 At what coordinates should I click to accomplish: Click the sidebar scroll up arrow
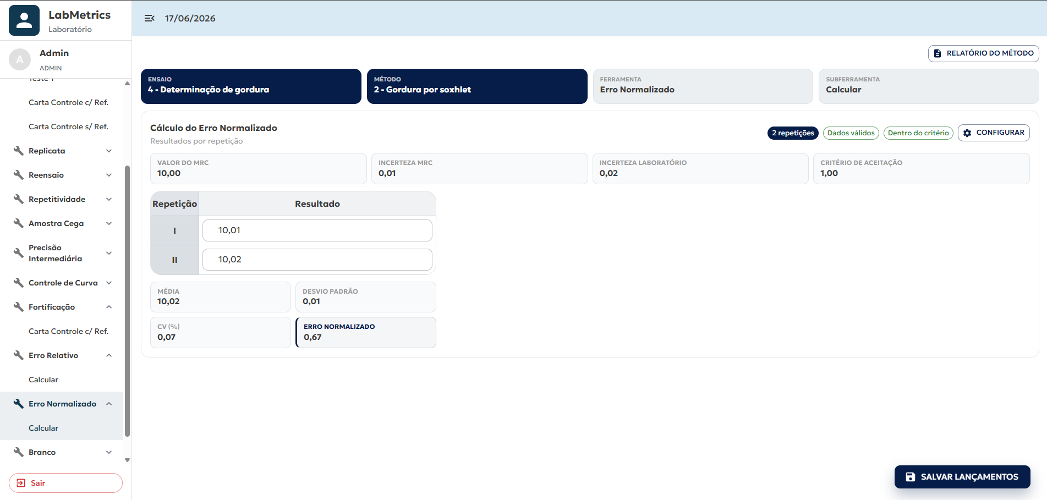coord(128,84)
